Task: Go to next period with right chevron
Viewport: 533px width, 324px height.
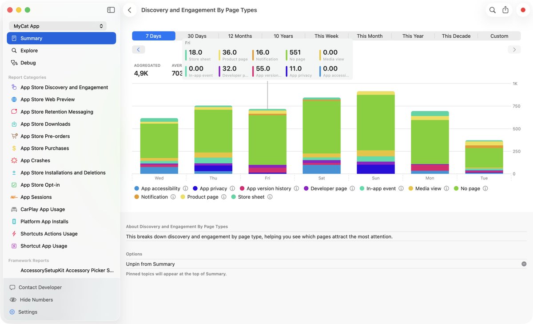Action: pos(514,50)
